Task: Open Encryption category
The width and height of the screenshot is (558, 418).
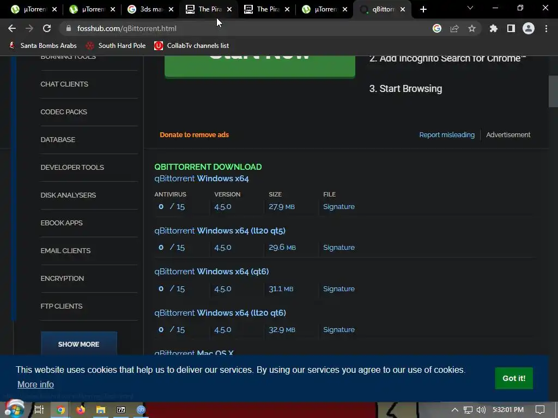Action: [x=62, y=278]
